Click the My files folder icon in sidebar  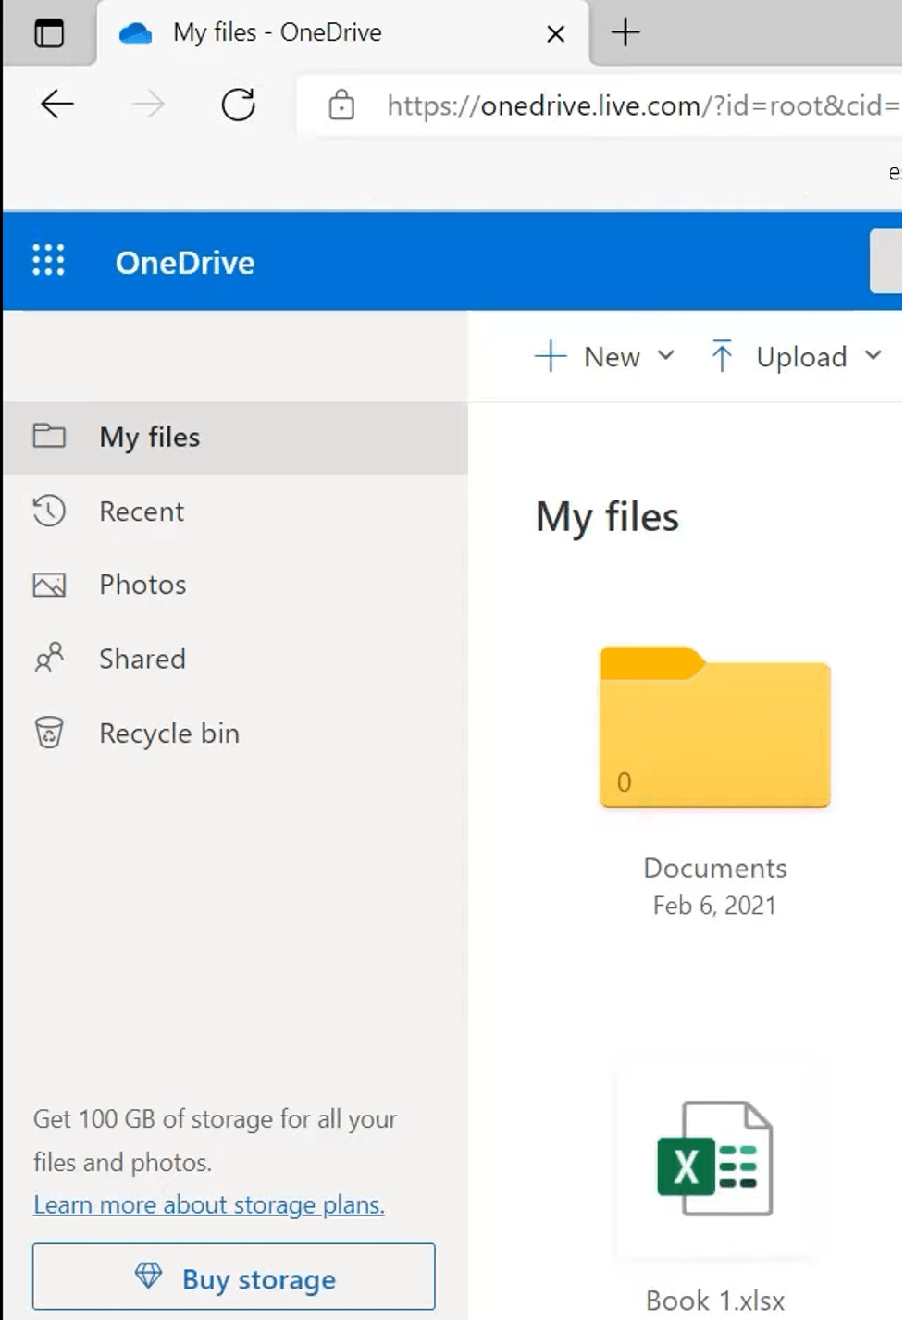pyautogui.click(x=49, y=436)
